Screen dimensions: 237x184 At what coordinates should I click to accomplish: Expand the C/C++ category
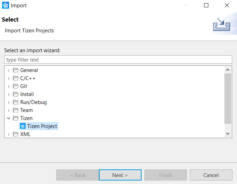[9, 78]
